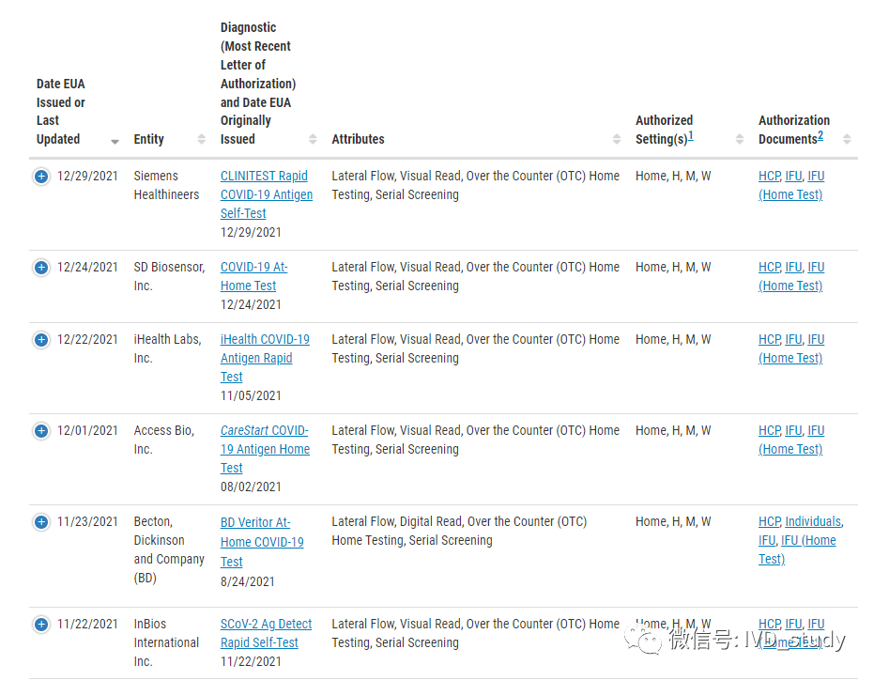Open first IFU link in Access Bio row

pyautogui.click(x=793, y=431)
